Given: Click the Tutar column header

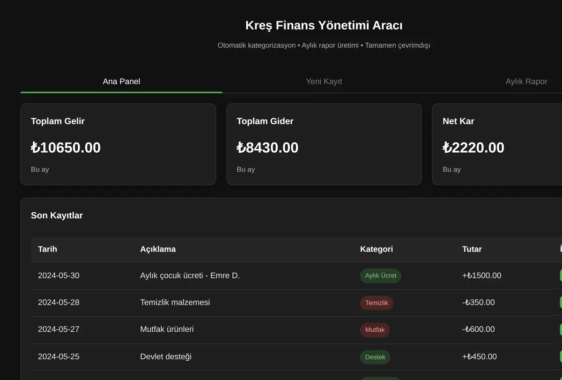Looking at the screenshot, I should coord(472,249).
